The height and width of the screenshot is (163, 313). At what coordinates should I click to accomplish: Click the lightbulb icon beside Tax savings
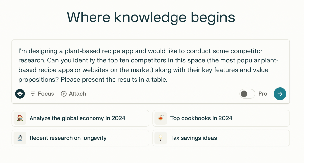coord(161,138)
